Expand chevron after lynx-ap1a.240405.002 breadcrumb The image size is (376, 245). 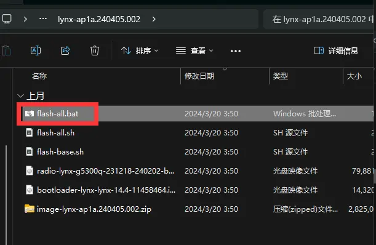[154, 19]
